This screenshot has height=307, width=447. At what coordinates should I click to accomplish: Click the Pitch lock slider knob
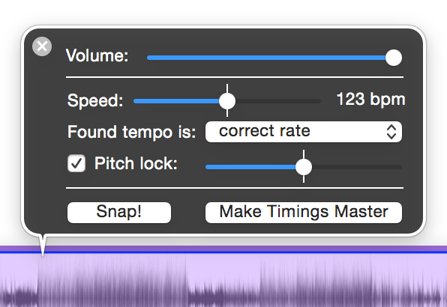click(x=304, y=167)
